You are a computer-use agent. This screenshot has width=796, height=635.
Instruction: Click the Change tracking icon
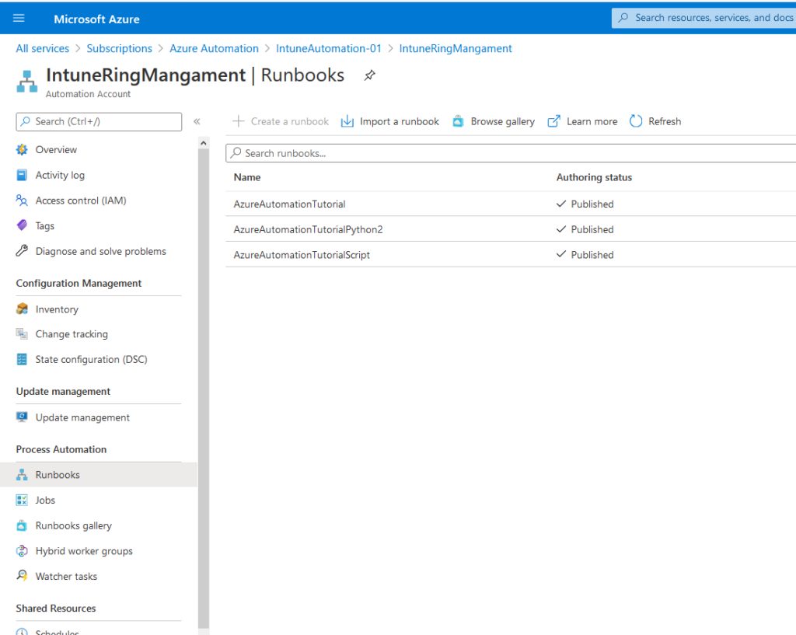[x=22, y=333]
